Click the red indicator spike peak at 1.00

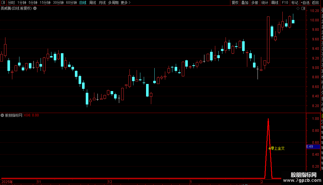(268, 119)
